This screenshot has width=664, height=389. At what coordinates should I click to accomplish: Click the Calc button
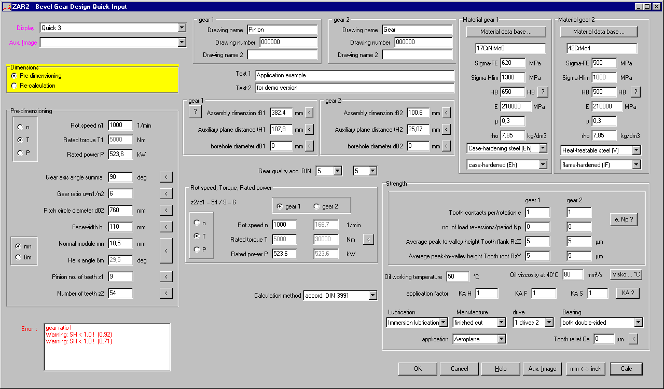(626, 369)
